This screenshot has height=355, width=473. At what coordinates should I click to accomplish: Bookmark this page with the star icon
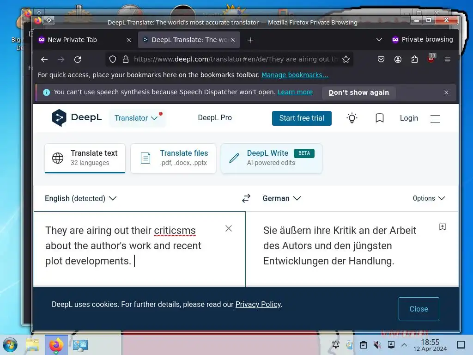tap(346, 59)
